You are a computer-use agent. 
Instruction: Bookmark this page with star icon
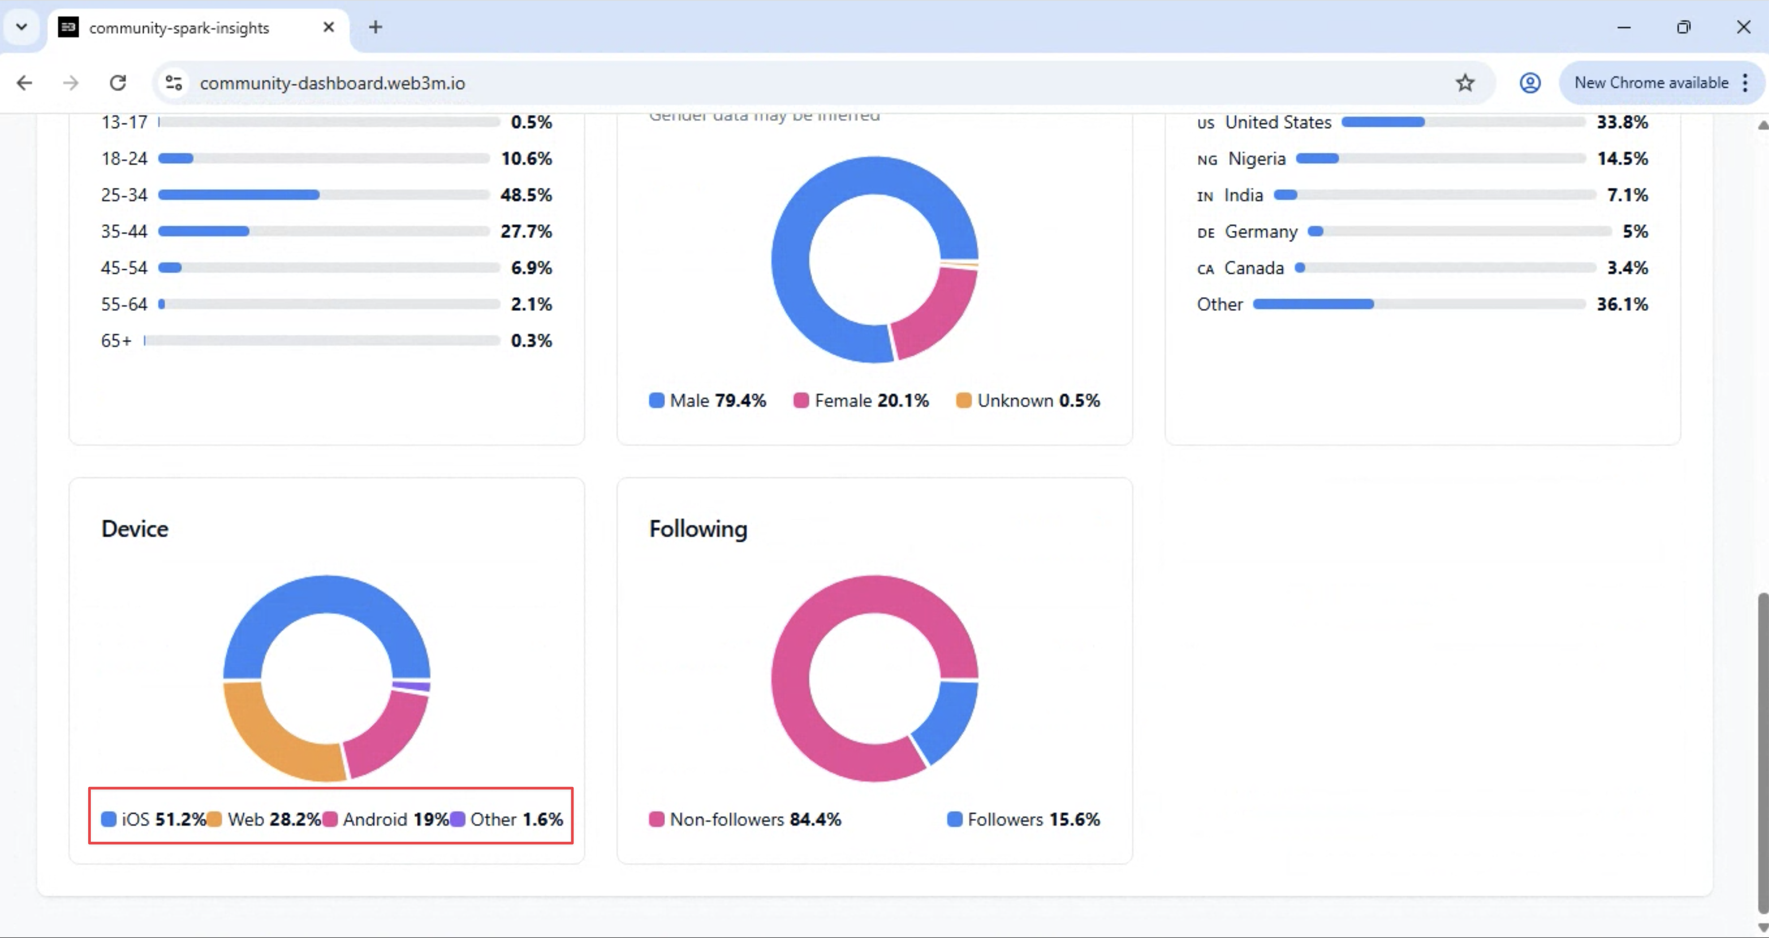tap(1465, 83)
